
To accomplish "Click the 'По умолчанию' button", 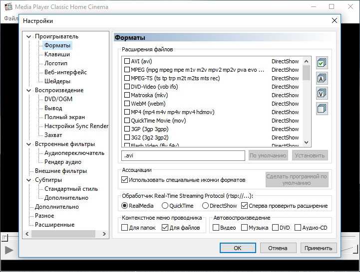I will 268,155.
